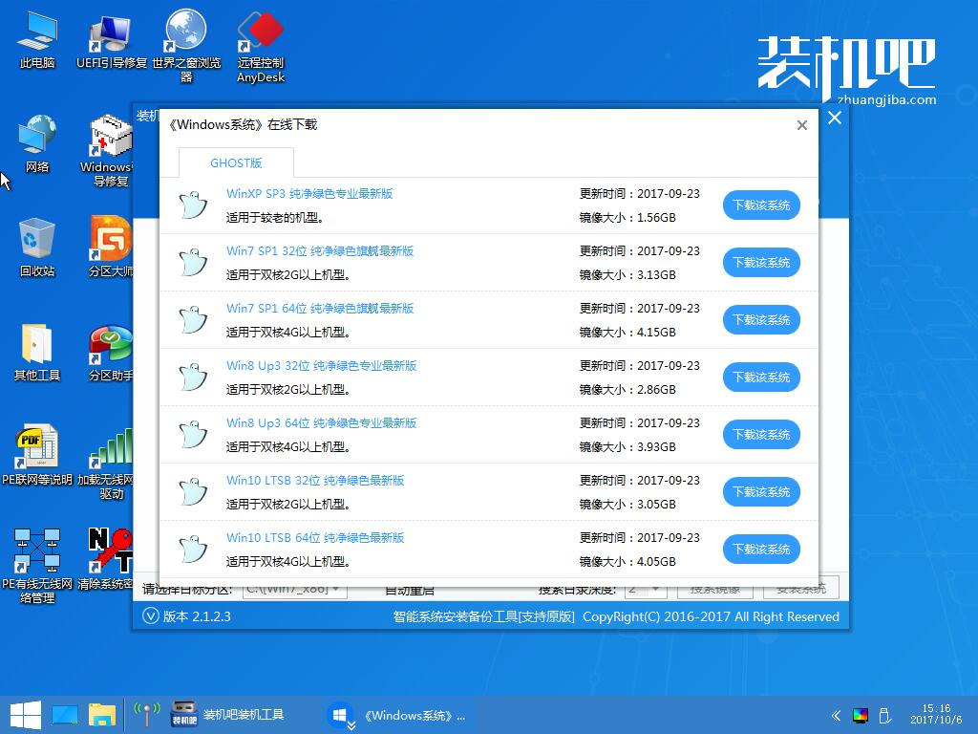
Task: Close the Windows系统 在线下载 dialog
Action: click(802, 125)
